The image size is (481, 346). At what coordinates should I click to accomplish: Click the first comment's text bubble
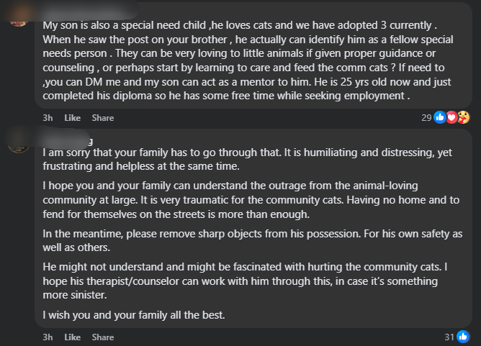pyautogui.click(x=253, y=55)
